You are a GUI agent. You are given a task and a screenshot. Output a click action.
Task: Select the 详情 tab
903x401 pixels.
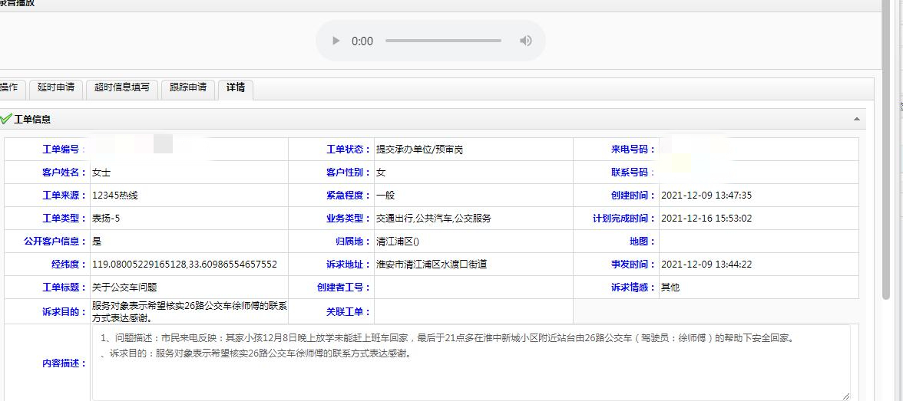pyautogui.click(x=236, y=88)
